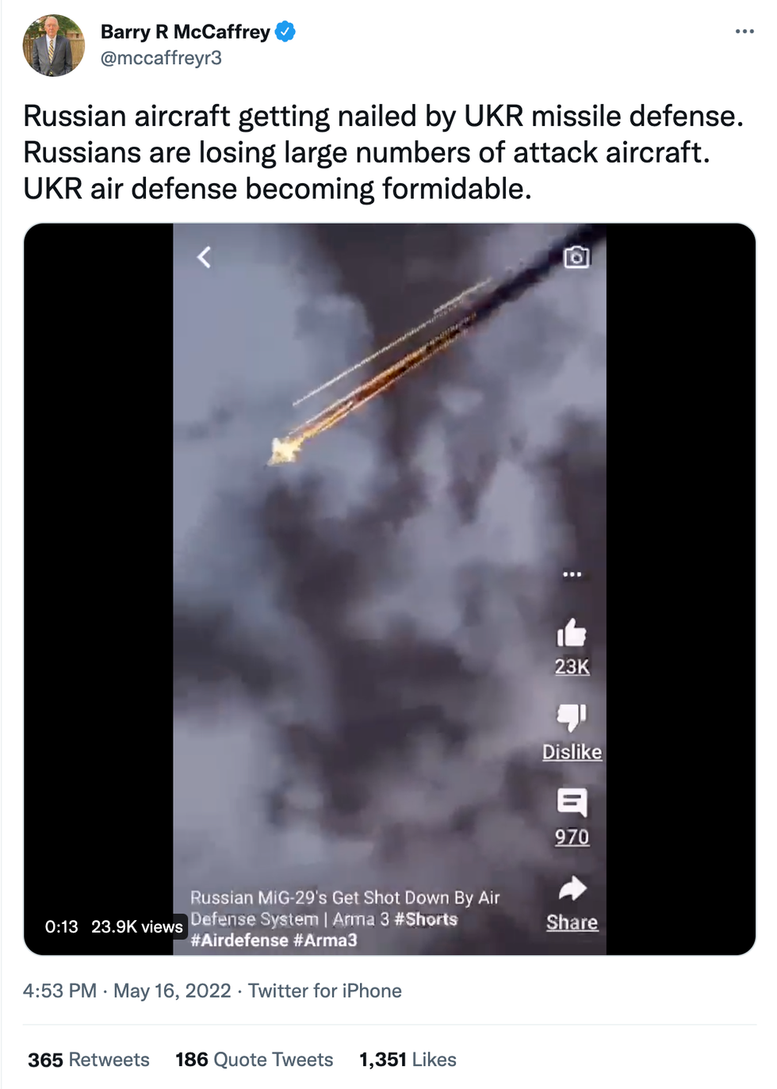
Task: Open the @mccaffreyr3 handle link
Action: 161,58
